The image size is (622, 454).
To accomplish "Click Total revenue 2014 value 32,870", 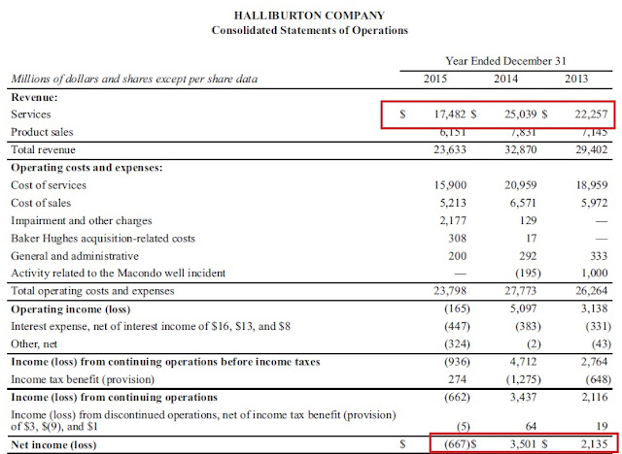I will coord(521,150).
